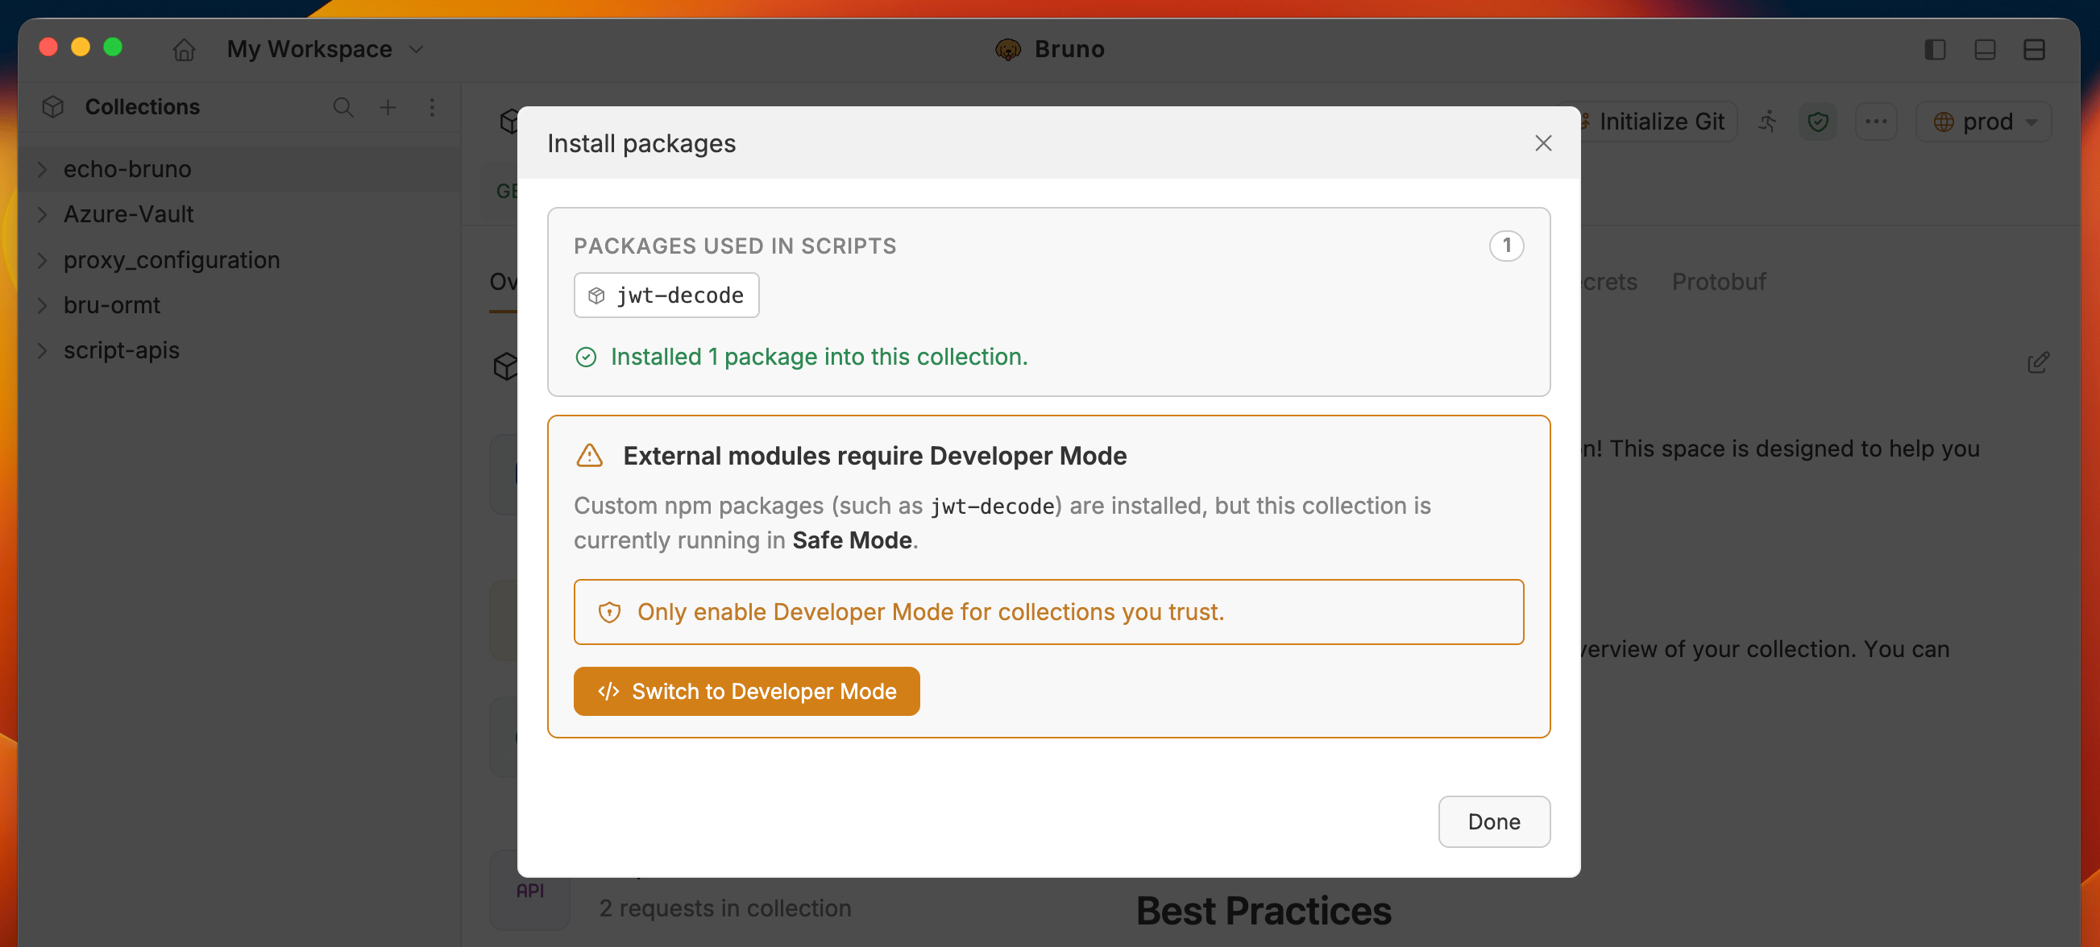Click the shield icon in trust notice
The height and width of the screenshot is (947, 2100).
[609, 612]
